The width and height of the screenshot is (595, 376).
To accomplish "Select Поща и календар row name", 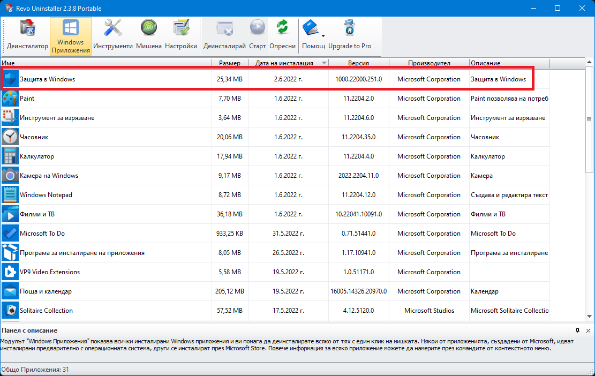I will click(46, 291).
